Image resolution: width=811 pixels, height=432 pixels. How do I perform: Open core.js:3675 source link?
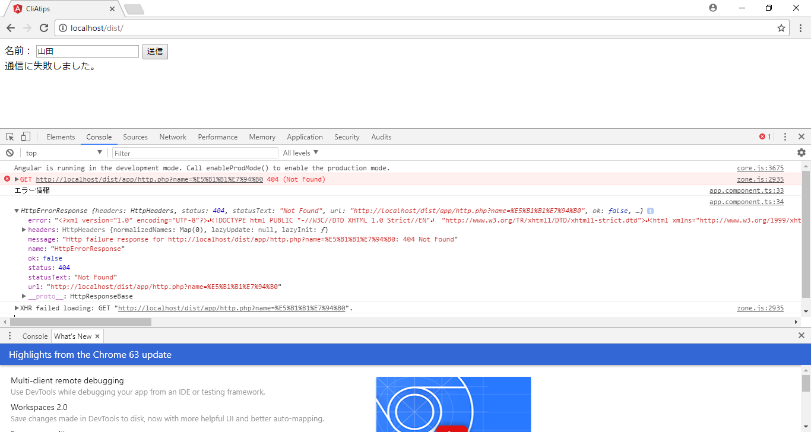[x=761, y=168]
